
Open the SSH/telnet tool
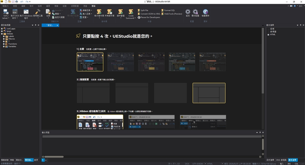click(x=6, y=14)
